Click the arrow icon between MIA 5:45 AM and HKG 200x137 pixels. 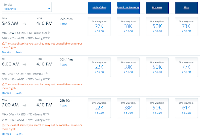[x=24, y=24]
